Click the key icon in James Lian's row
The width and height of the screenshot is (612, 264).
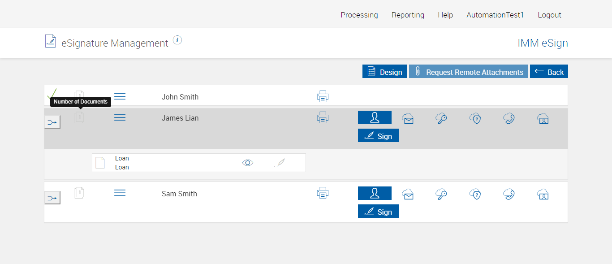click(441, 118)
